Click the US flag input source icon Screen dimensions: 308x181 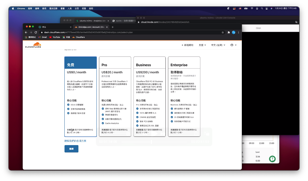tap(240, 8)
